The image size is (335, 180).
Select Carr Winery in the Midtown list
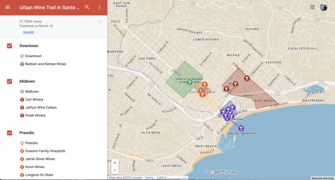pos(34,100)
